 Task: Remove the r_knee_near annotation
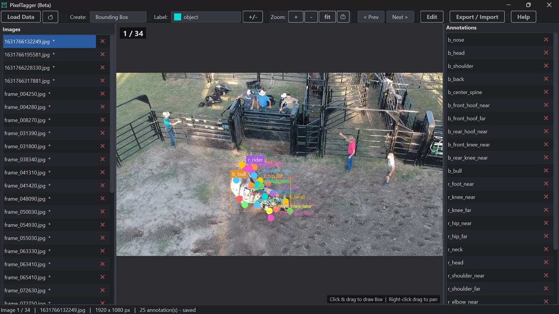pos(546,197)
